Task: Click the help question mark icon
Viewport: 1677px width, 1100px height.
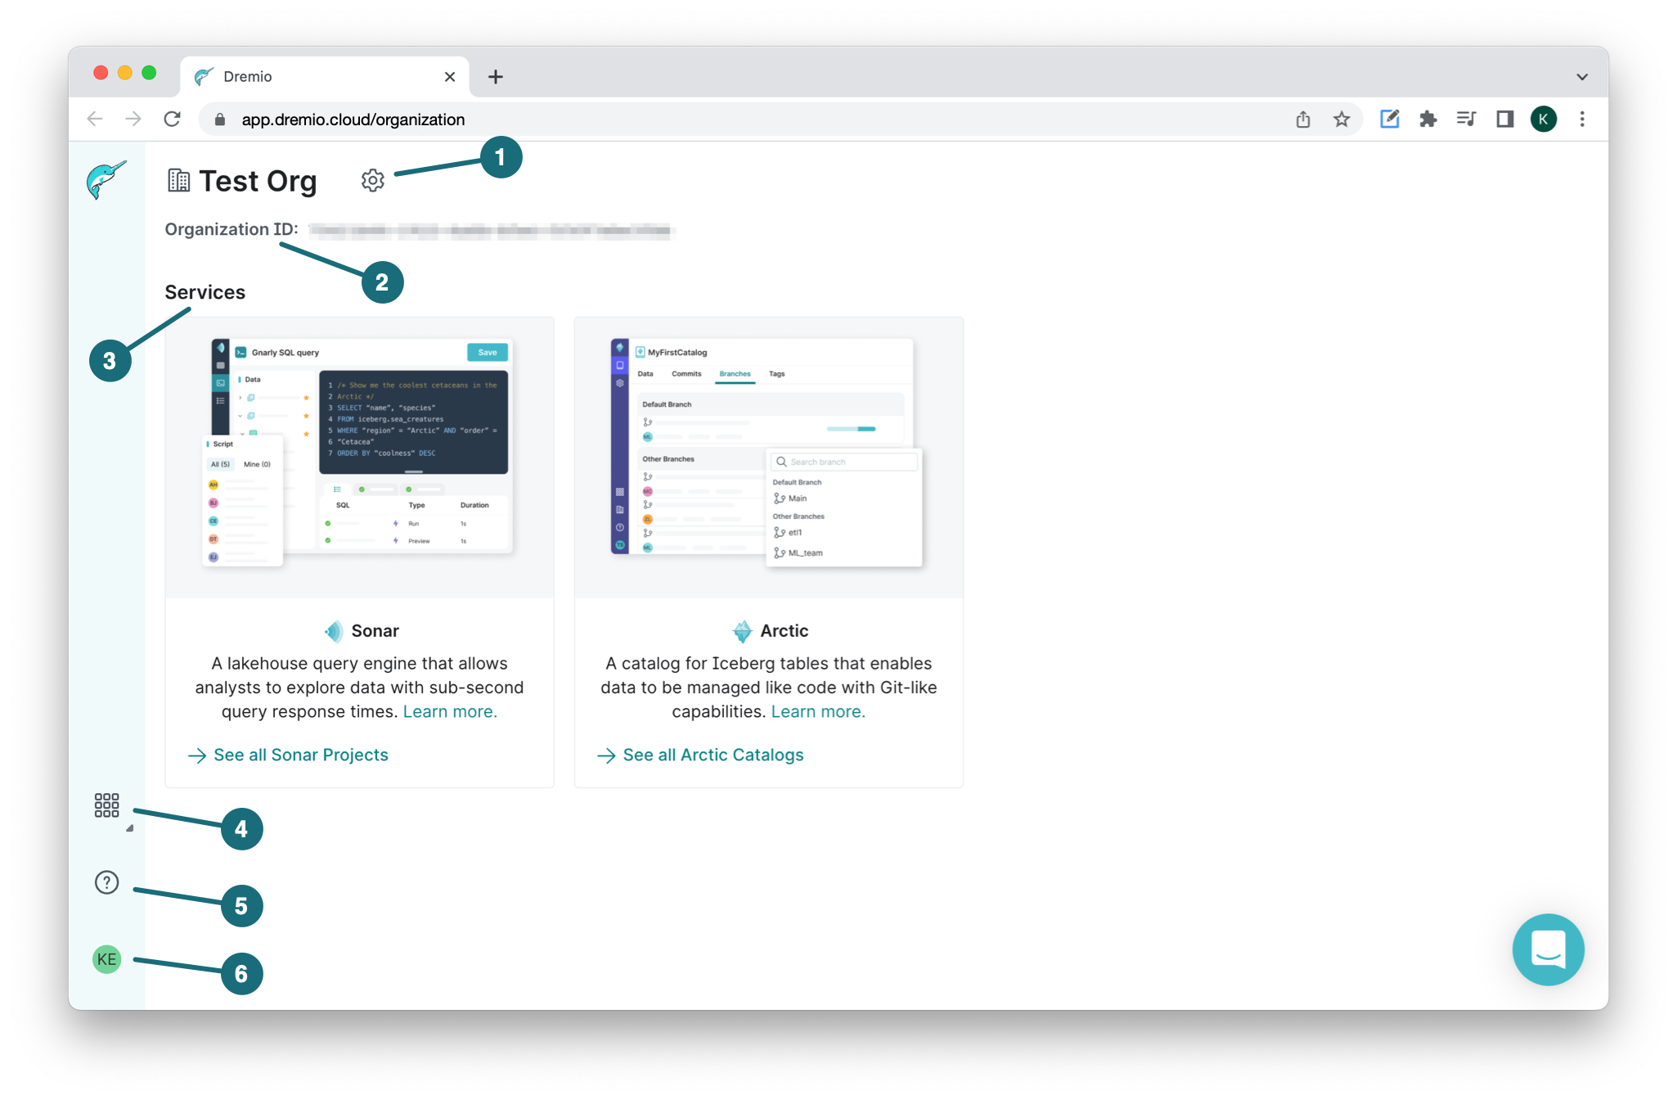Action: 106,882
